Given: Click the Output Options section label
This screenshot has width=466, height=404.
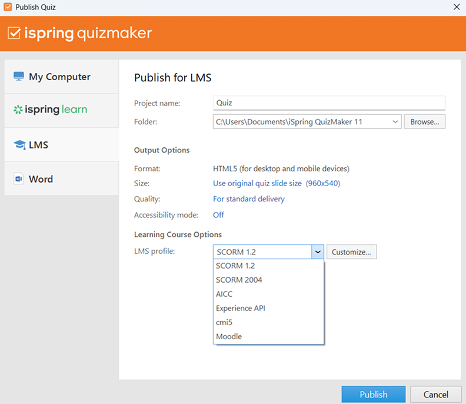Looking at the screenshot, I should click(x=162, y=150).
